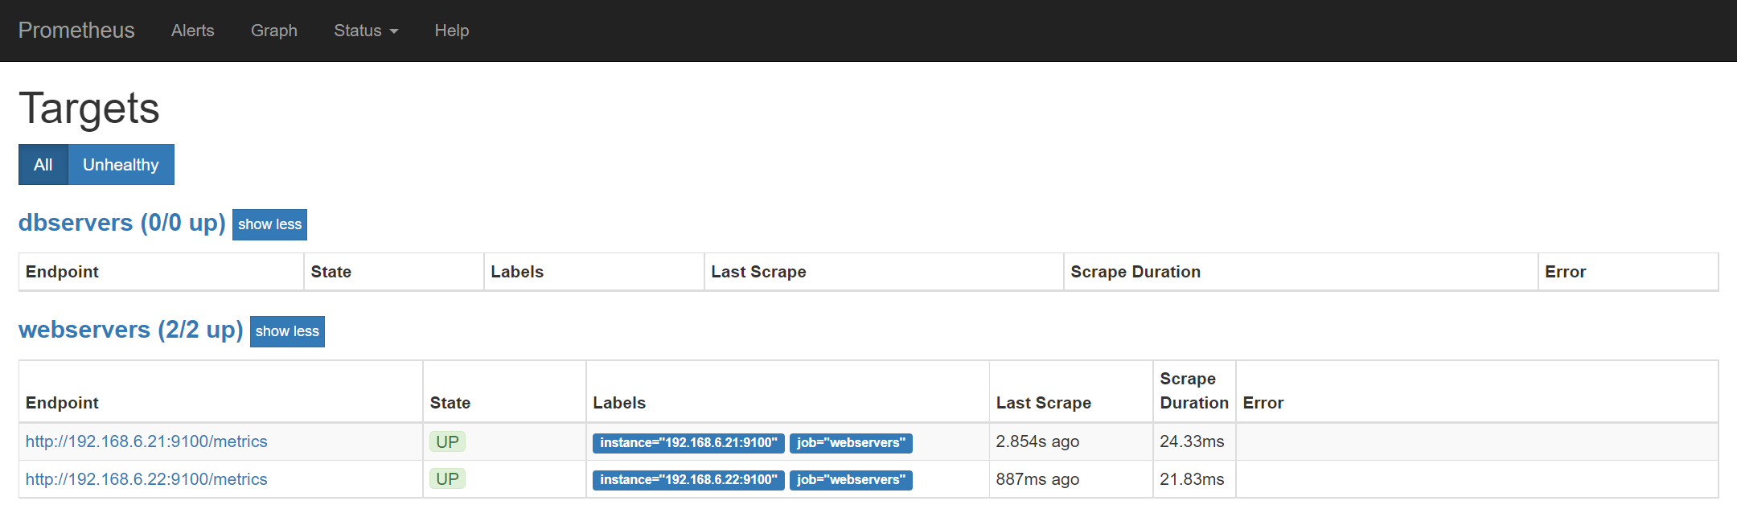Viewport: 1737px width, 509px height.
Task: Filter to Unhealthy targets only
Action: point(121,165)
